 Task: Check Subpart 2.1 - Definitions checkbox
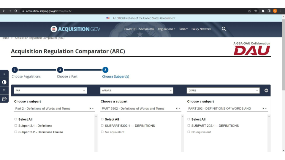16,126
